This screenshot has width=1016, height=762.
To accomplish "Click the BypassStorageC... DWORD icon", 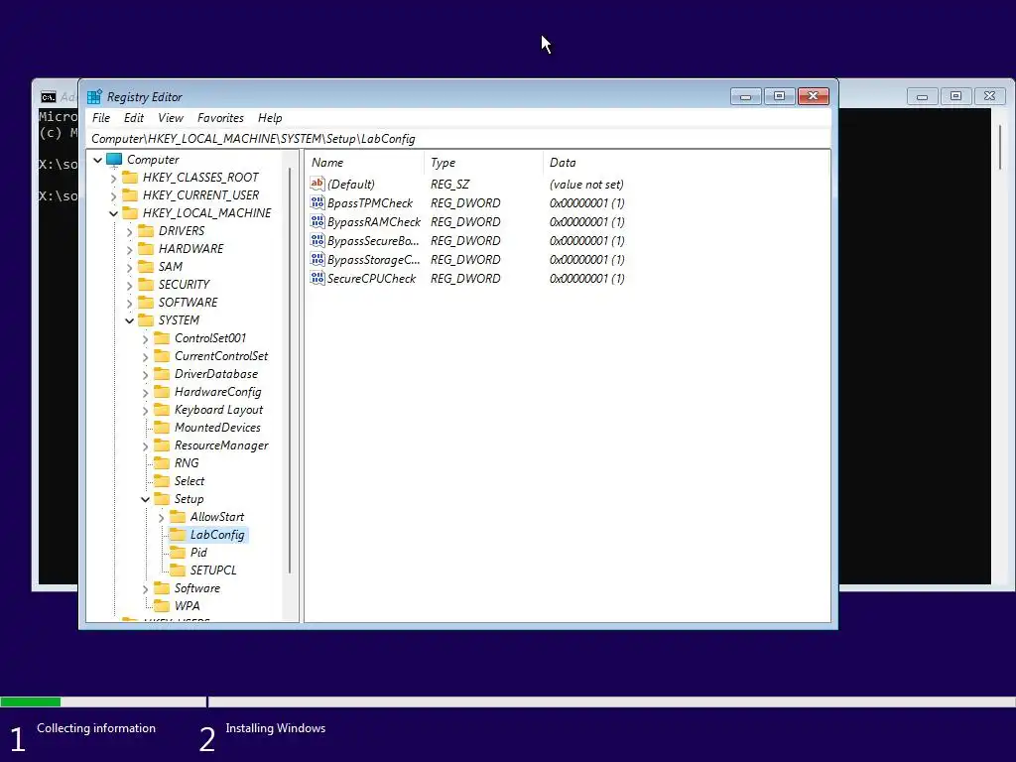I will (317, 259).
